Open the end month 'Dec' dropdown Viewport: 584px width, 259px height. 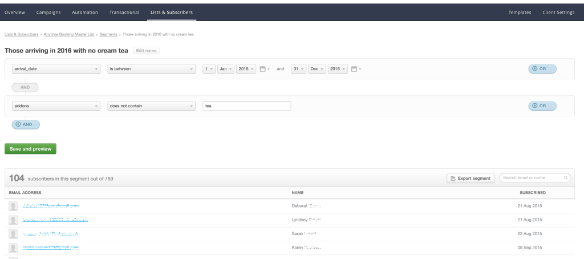click(x=317, y=69)
